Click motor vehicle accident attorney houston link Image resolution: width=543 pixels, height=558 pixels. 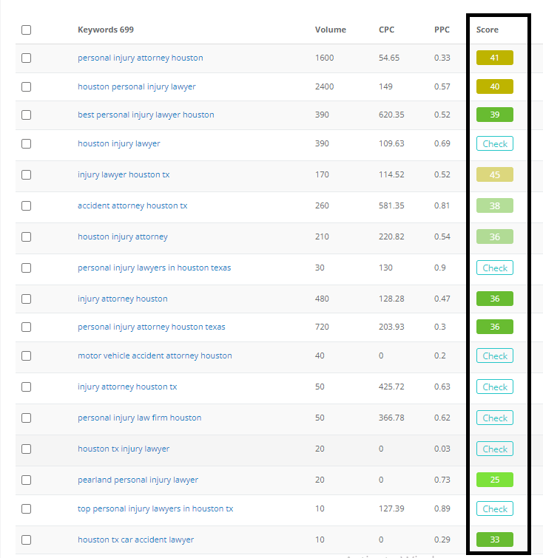[x=155, y=356]
